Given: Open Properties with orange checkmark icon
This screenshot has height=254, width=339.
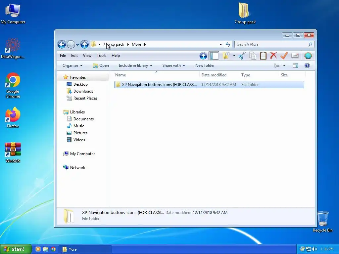Looking at the screenshot, I should (284, 56).
